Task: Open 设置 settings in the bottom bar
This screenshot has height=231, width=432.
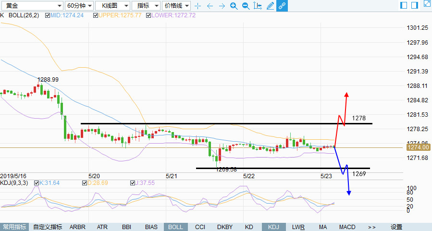Action: click(x=396, y=227)
